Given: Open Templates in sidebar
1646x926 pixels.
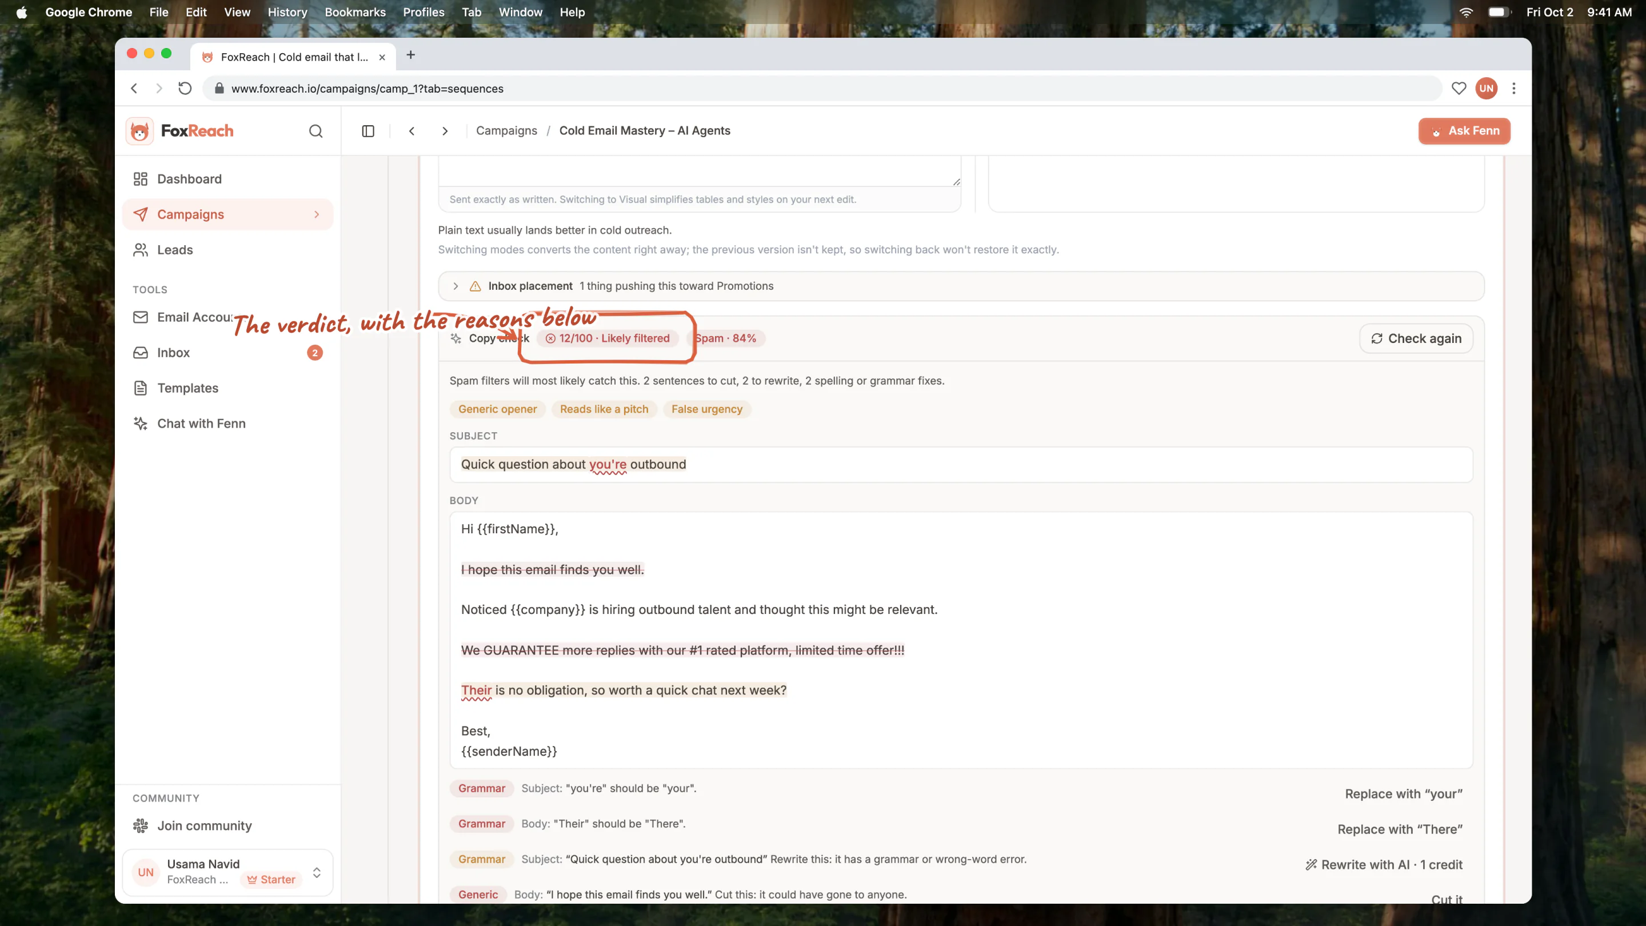Looking at the screenshot, I should pyautogui.click(x=227, y=389).
